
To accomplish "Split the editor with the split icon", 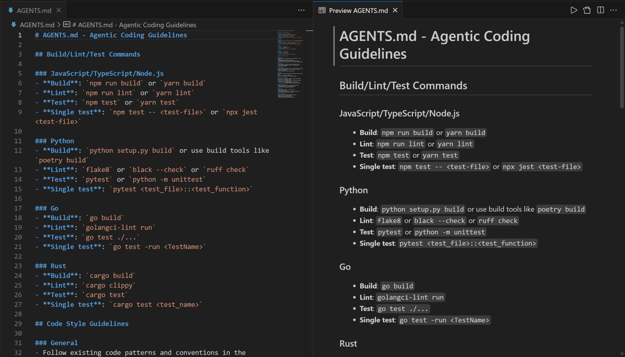I will pos(600,10).
